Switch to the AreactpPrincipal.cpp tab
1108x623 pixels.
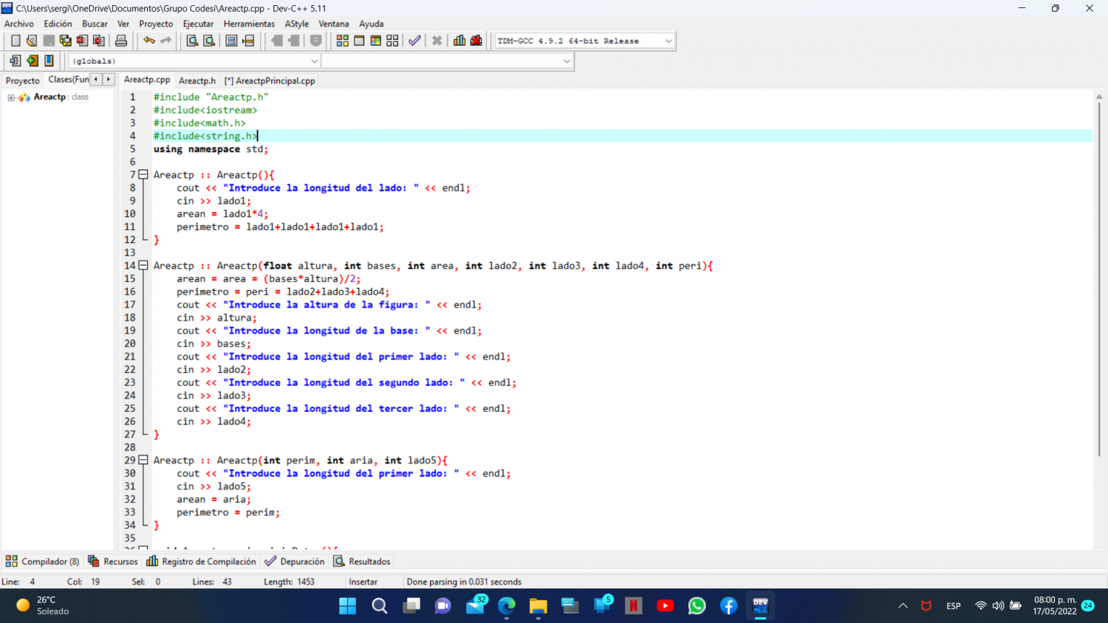[270, 80]
